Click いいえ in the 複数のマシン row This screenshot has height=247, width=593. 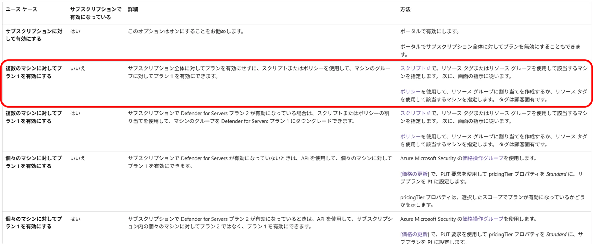pyautogui.click(x=78, y=68)
